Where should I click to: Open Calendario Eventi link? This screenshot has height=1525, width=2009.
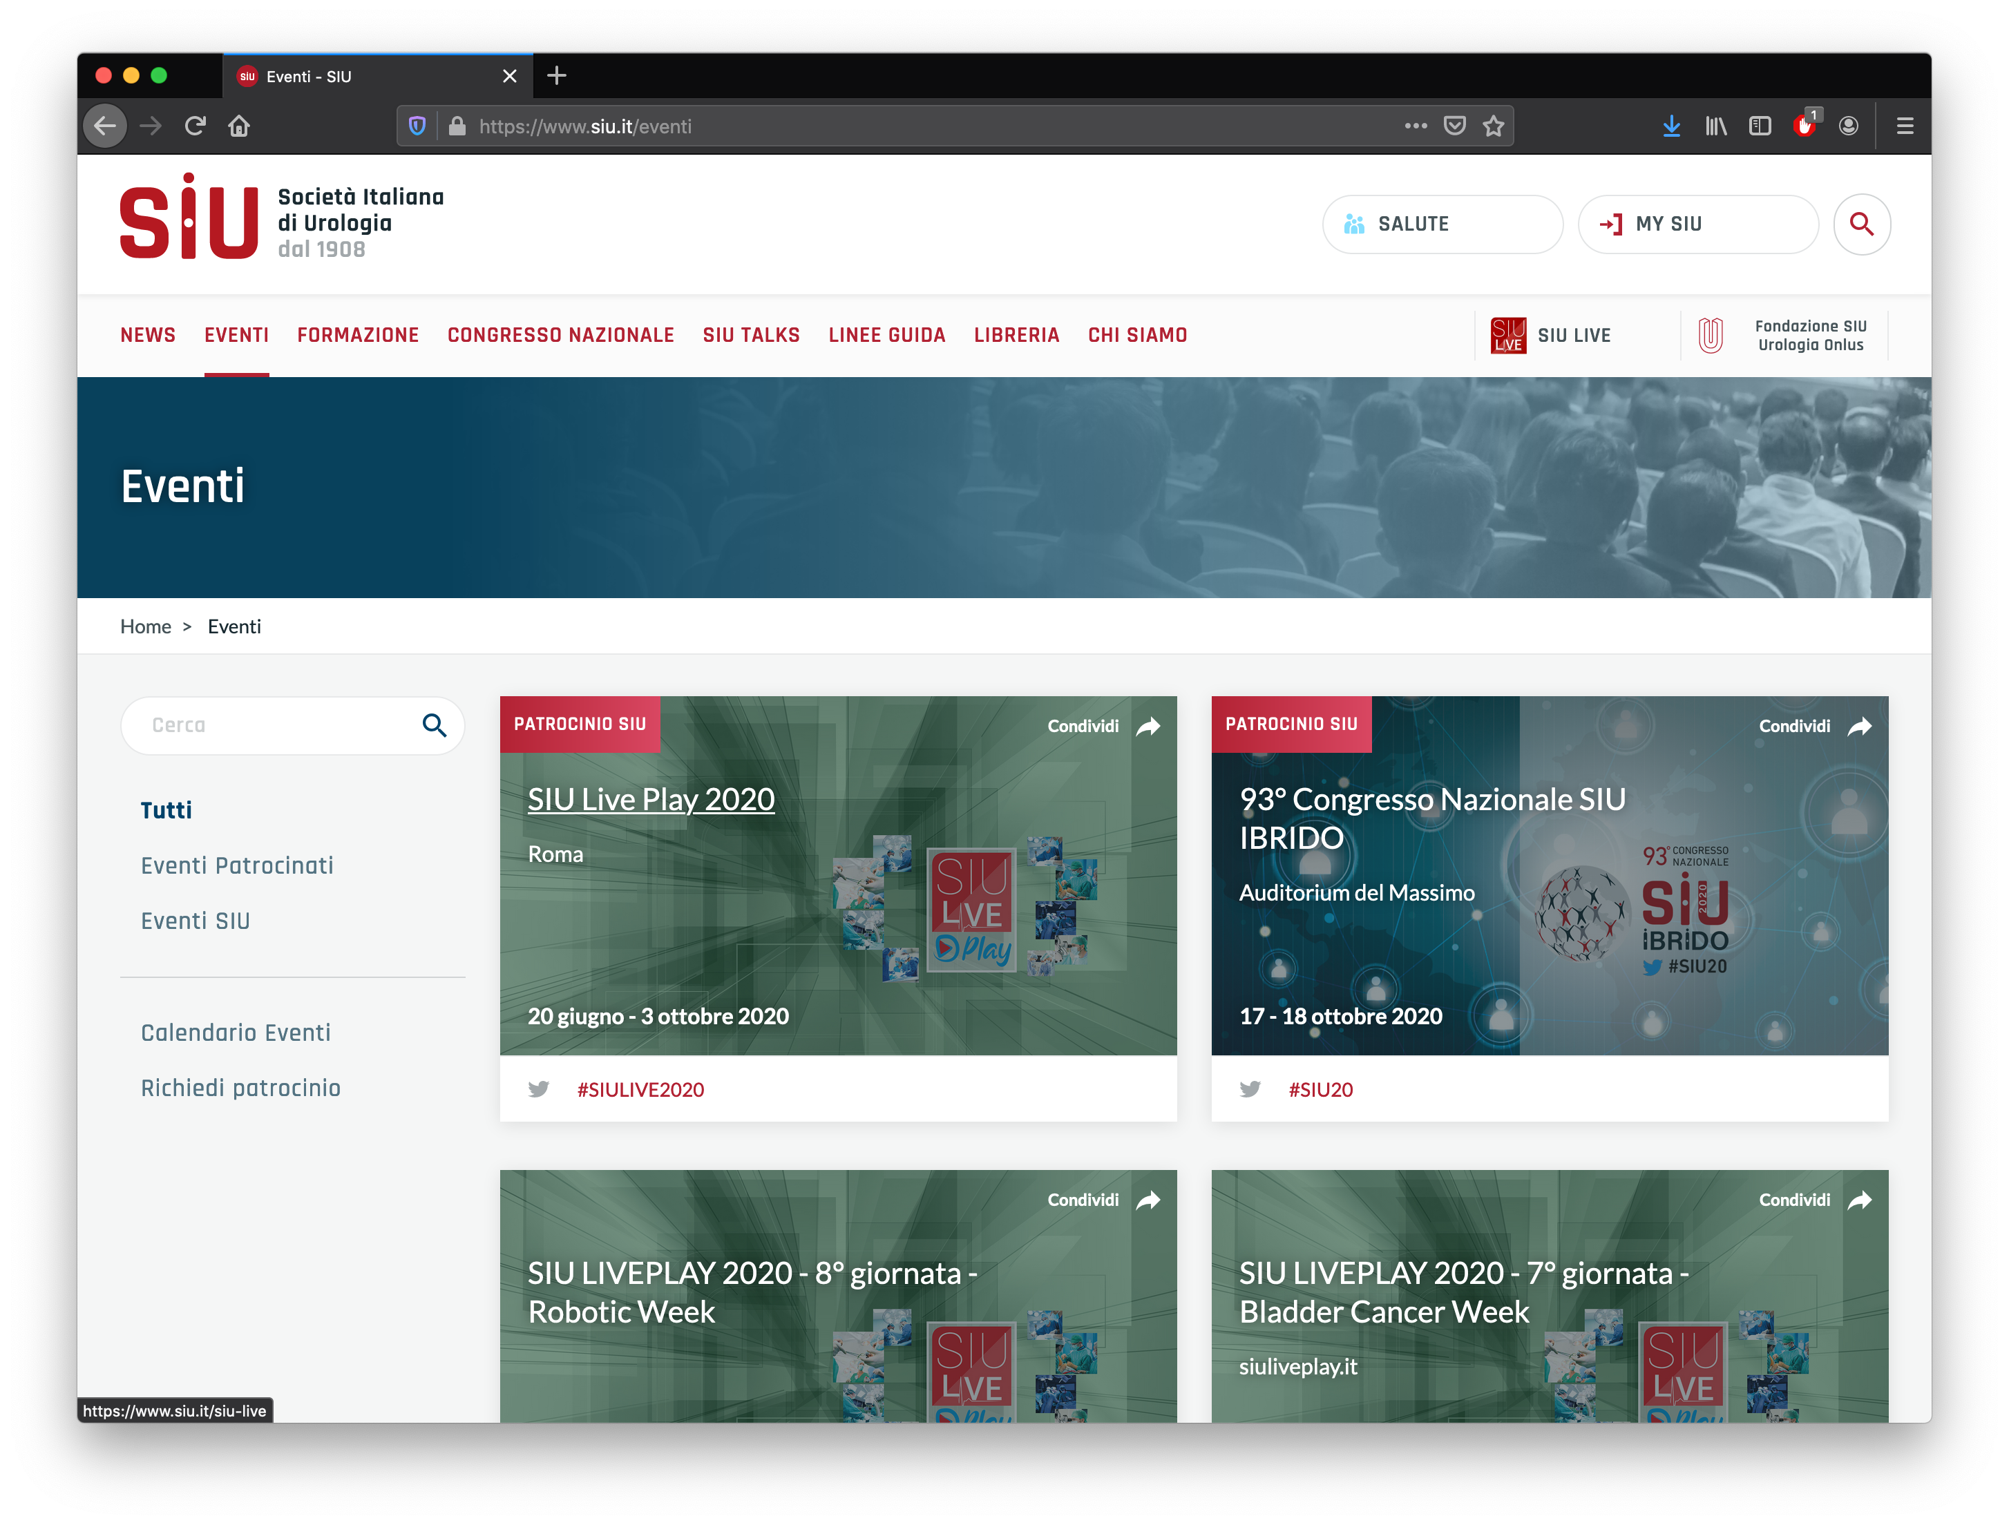235,1032
